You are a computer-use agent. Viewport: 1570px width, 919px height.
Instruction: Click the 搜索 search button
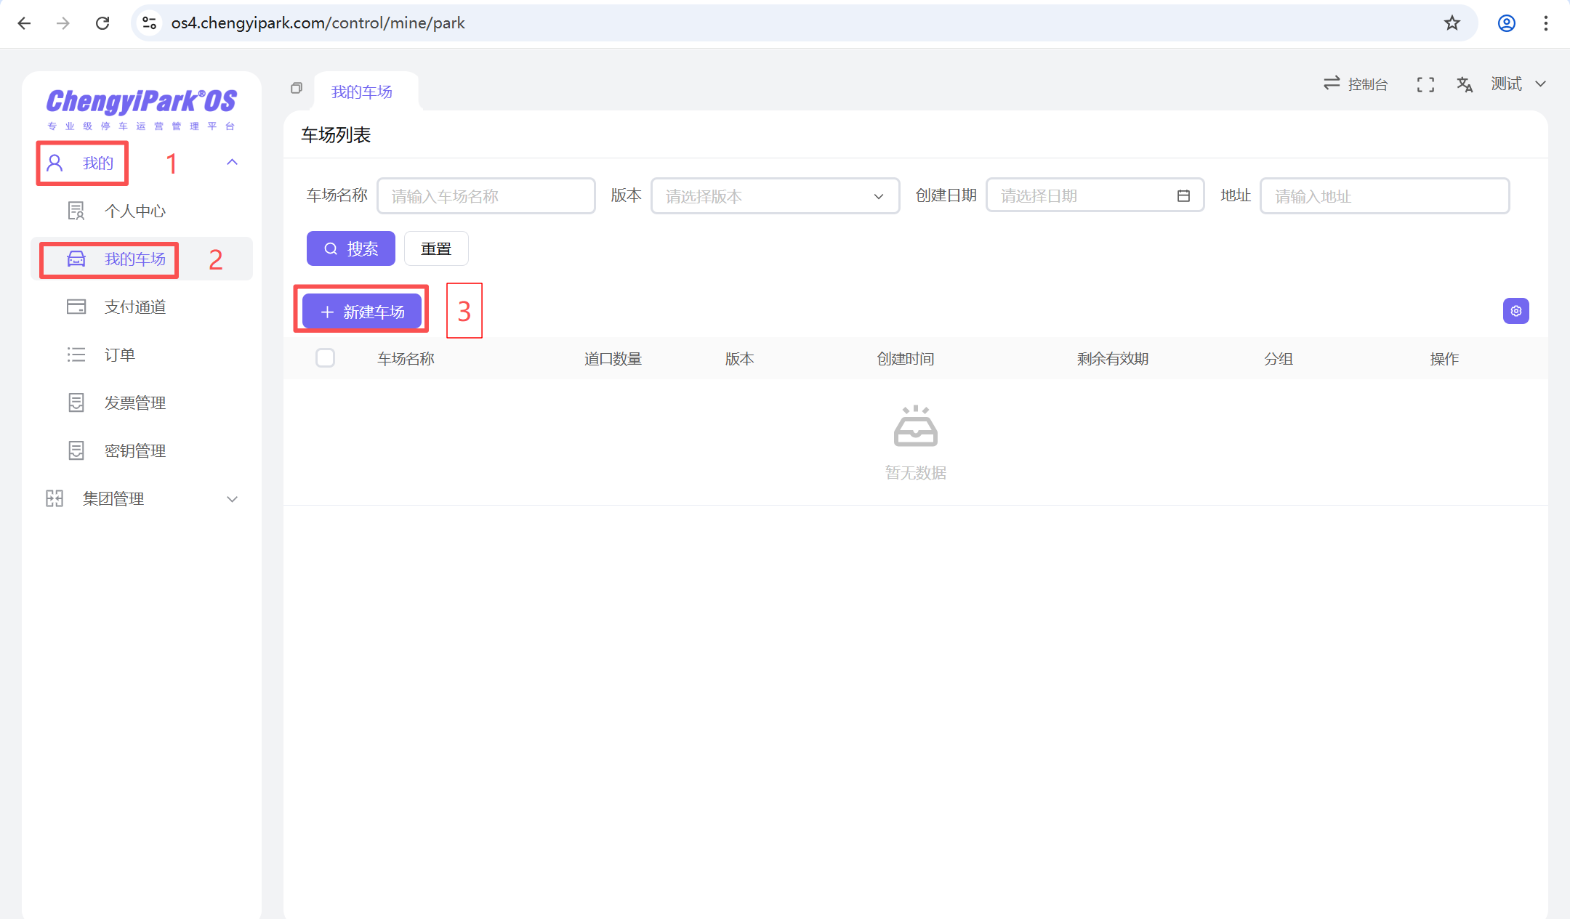pos(351,249)
